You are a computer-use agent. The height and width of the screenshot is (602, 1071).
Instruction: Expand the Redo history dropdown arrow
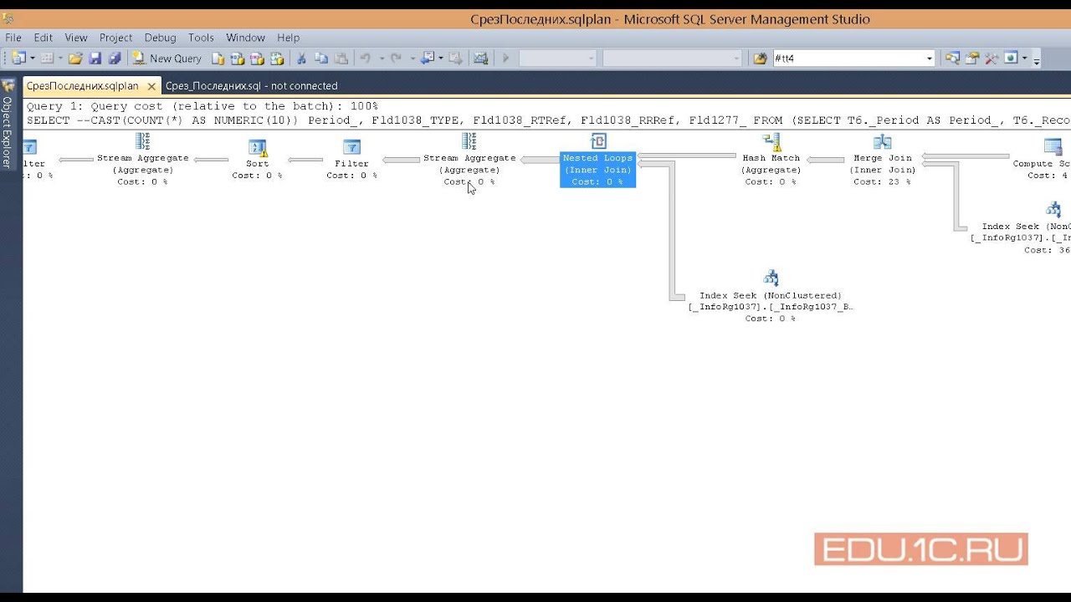pos(413,59)
